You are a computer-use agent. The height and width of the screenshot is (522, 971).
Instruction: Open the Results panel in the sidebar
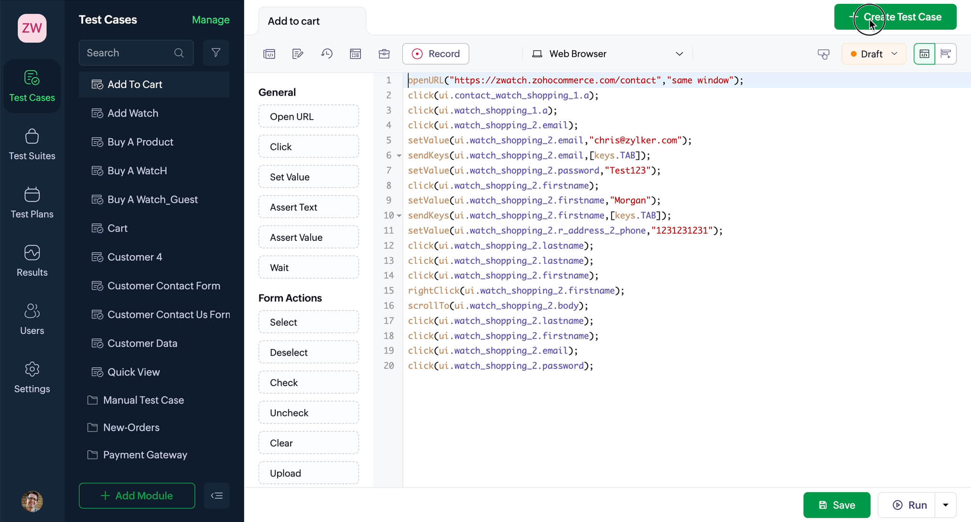pos(32,261)
